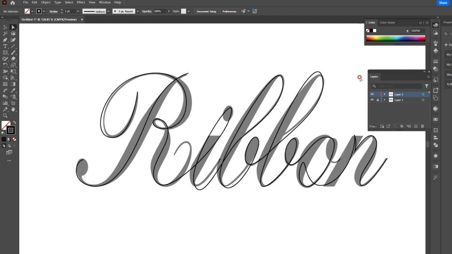The width and height of the screenshot is (452, 254).
Task: Click the Opacity label link
Action: point(147,11)
